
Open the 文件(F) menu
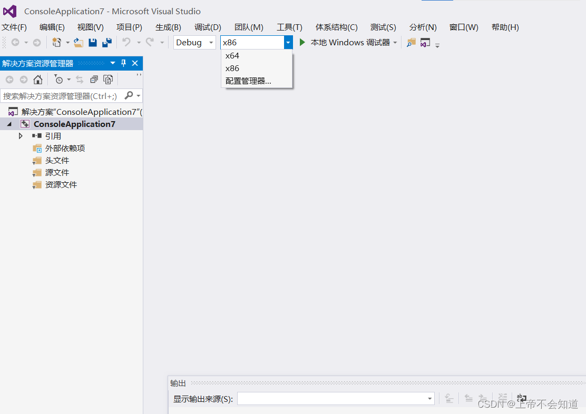(x=14, y=27)
